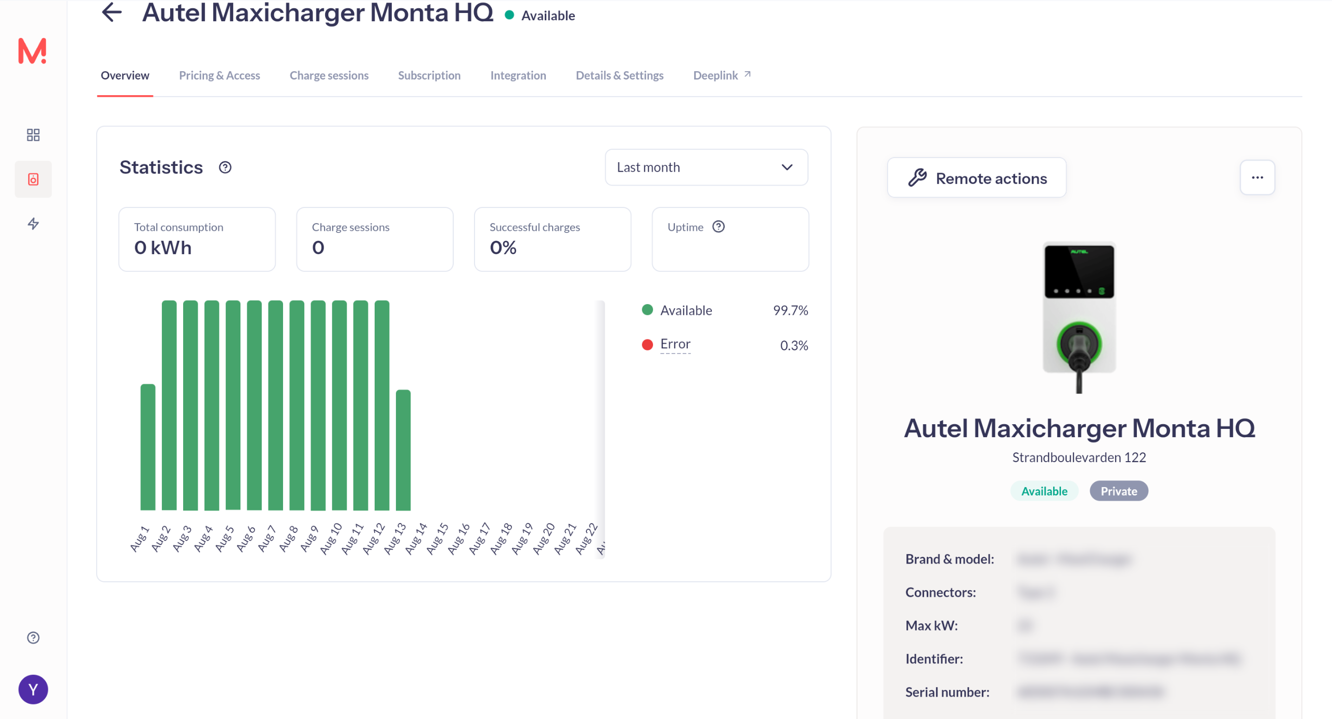
Task: Click the Aug 13 uptime bar
Action: click(403, 450)
